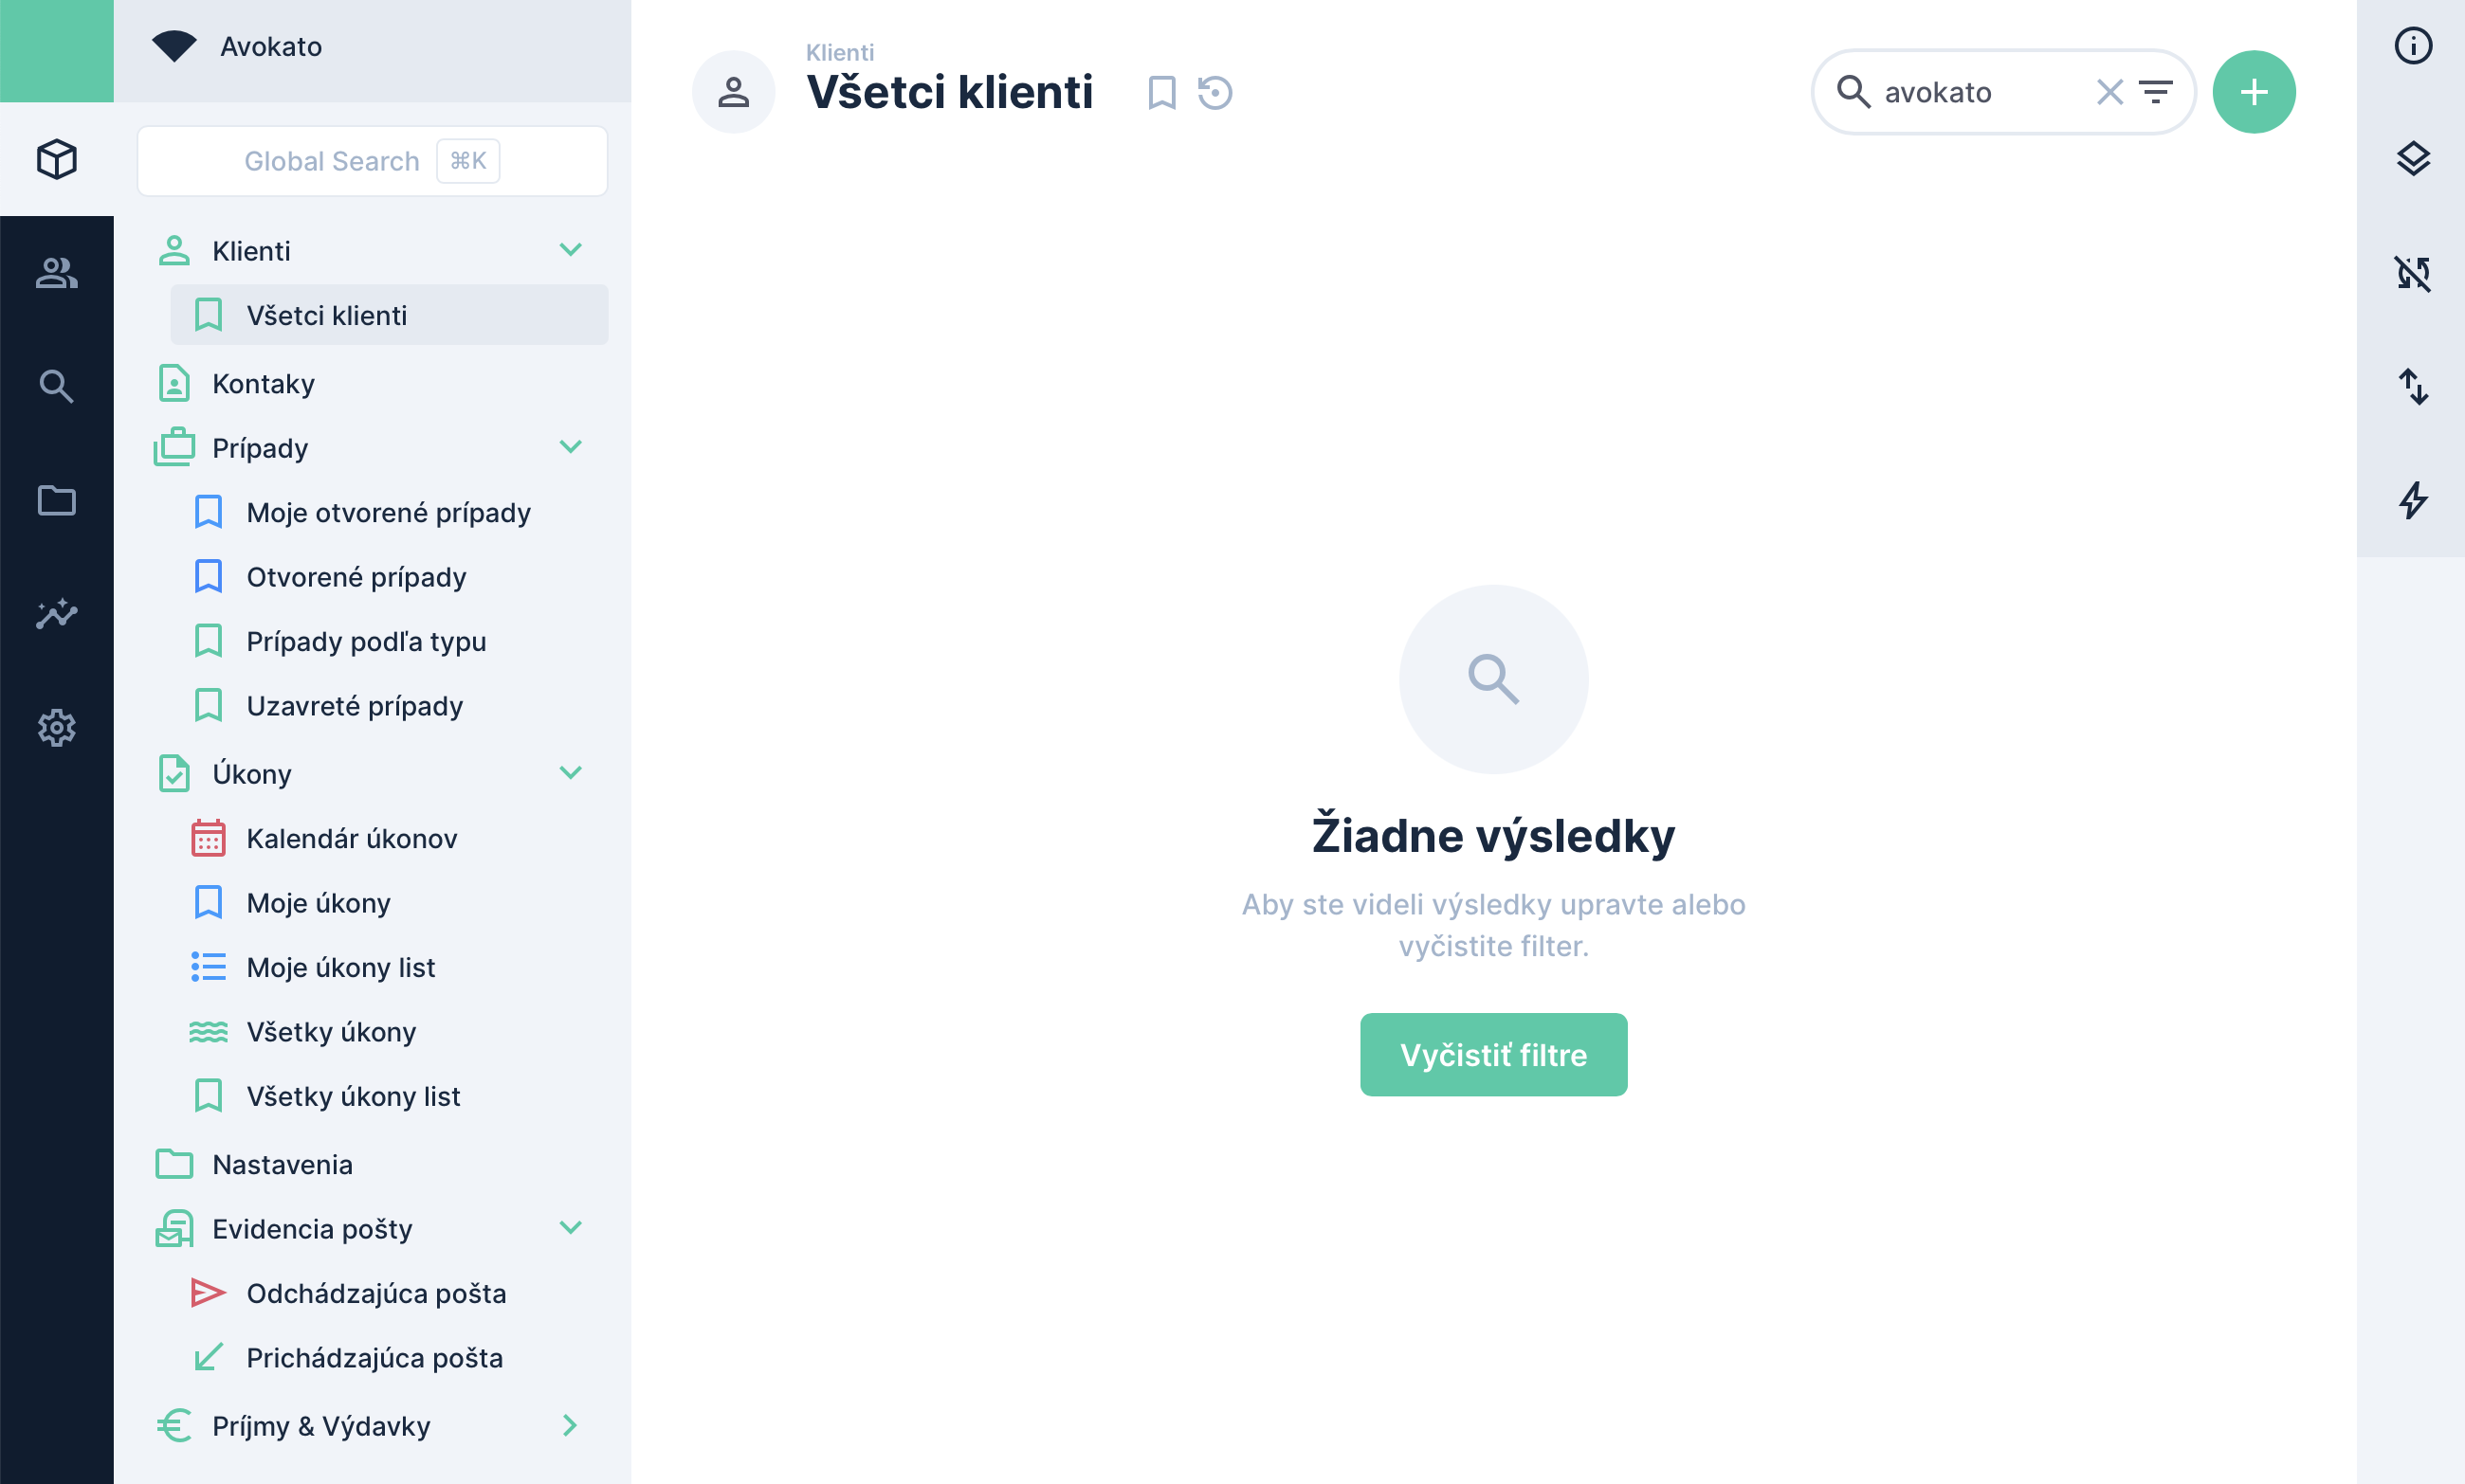2465x1484 pixels.
Task: Click the green plus button to add a client
Action: click(2255, 91)
